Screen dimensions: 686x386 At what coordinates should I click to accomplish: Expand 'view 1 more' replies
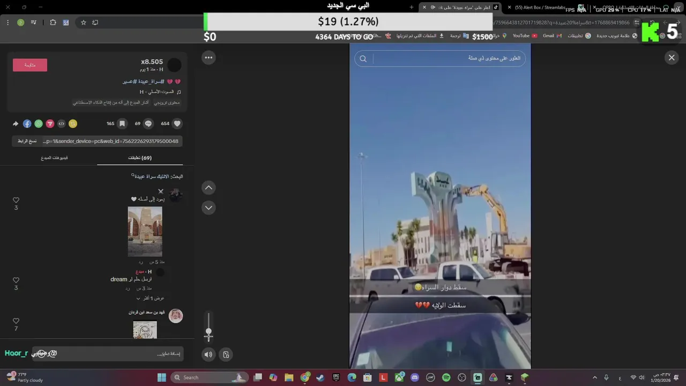pos(150,298)
